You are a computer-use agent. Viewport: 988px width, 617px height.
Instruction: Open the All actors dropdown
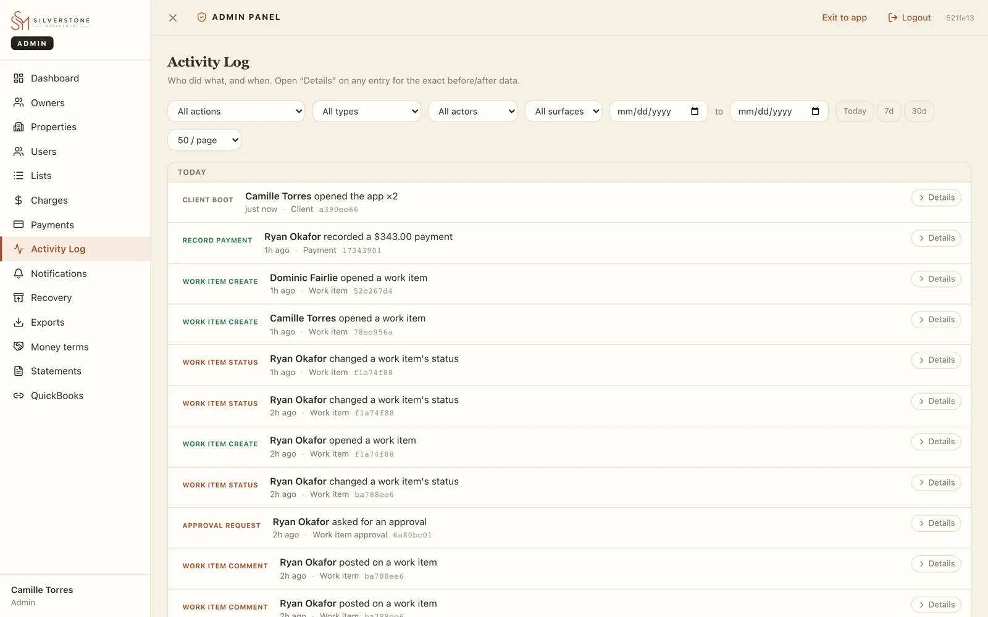[473, 111]
